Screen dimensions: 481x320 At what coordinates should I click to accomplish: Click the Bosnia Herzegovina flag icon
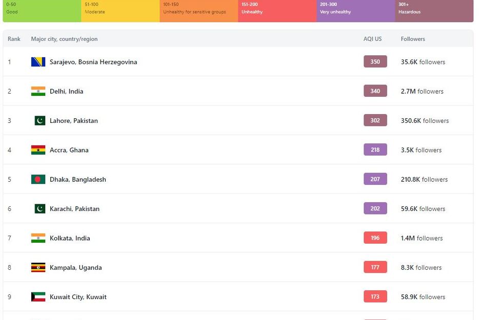[x=38, y=62]
